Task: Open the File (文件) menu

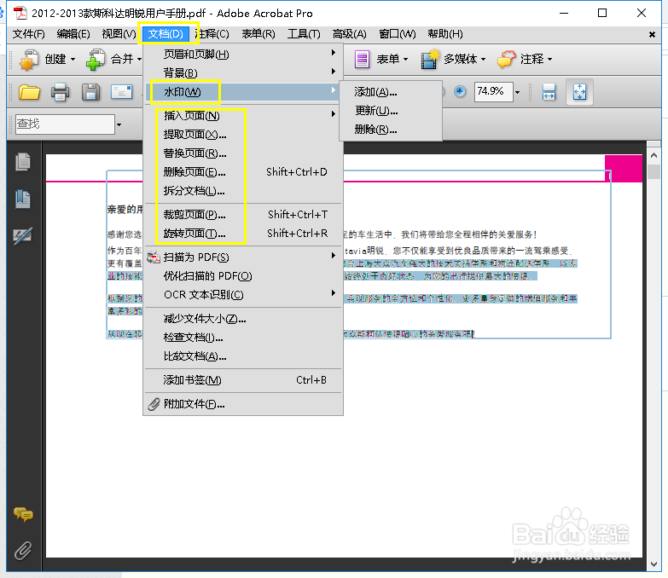Action: (28, 34)
